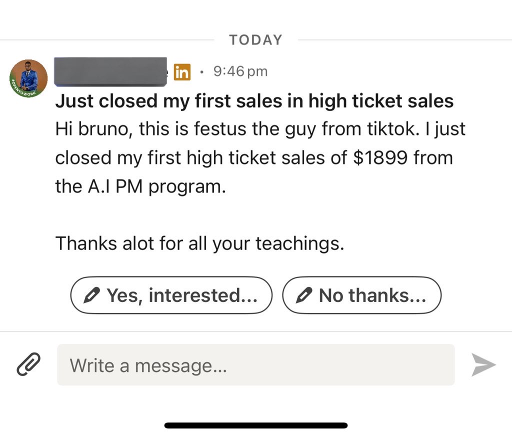Tap the home indicator bar at bottom
The height and width of the screenshot is (438, 512).
click(x=256, y=425)
